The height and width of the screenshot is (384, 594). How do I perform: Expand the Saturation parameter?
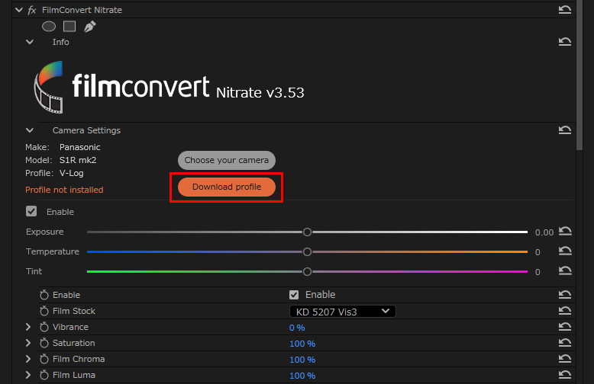[x=28, y=343]
